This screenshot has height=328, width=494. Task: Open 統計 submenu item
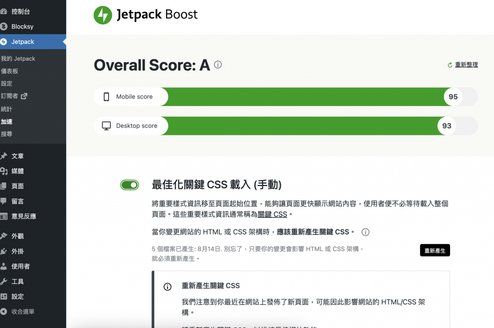click(7, 109)
